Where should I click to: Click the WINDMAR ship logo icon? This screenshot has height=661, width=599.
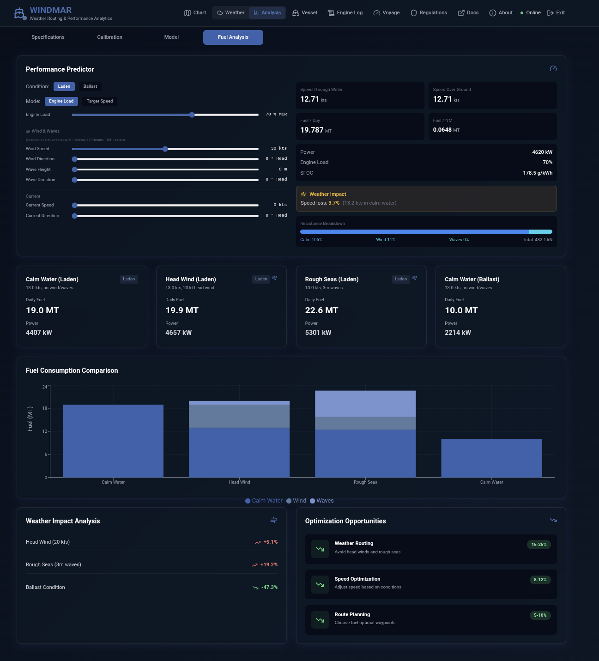[x=19, y=13]
